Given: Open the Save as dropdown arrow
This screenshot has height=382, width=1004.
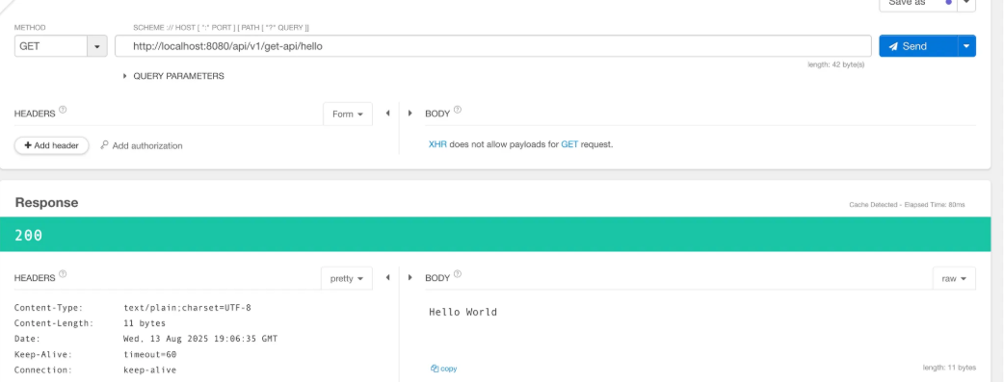Looking at the screenshot, I should click(966, 3).
